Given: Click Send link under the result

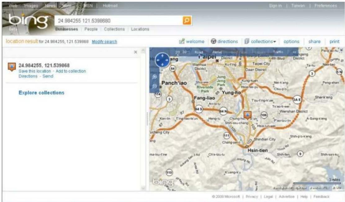Looking at the screenshot, I should point(48,76).
